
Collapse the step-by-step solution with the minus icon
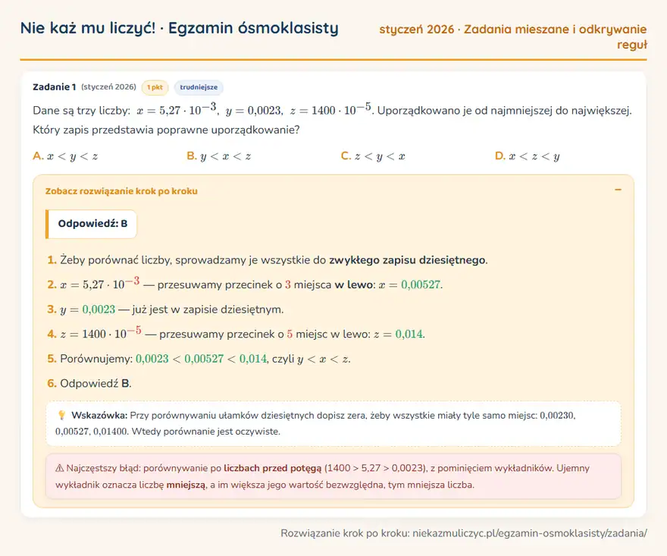(x=618, y=190)
